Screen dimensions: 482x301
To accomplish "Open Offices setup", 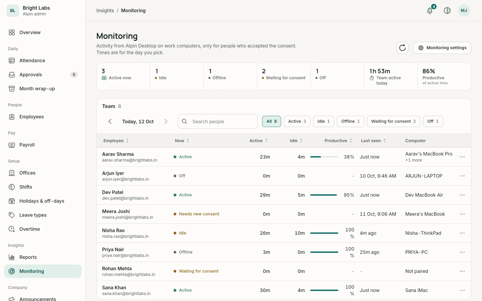I will (x=43, y=173).
